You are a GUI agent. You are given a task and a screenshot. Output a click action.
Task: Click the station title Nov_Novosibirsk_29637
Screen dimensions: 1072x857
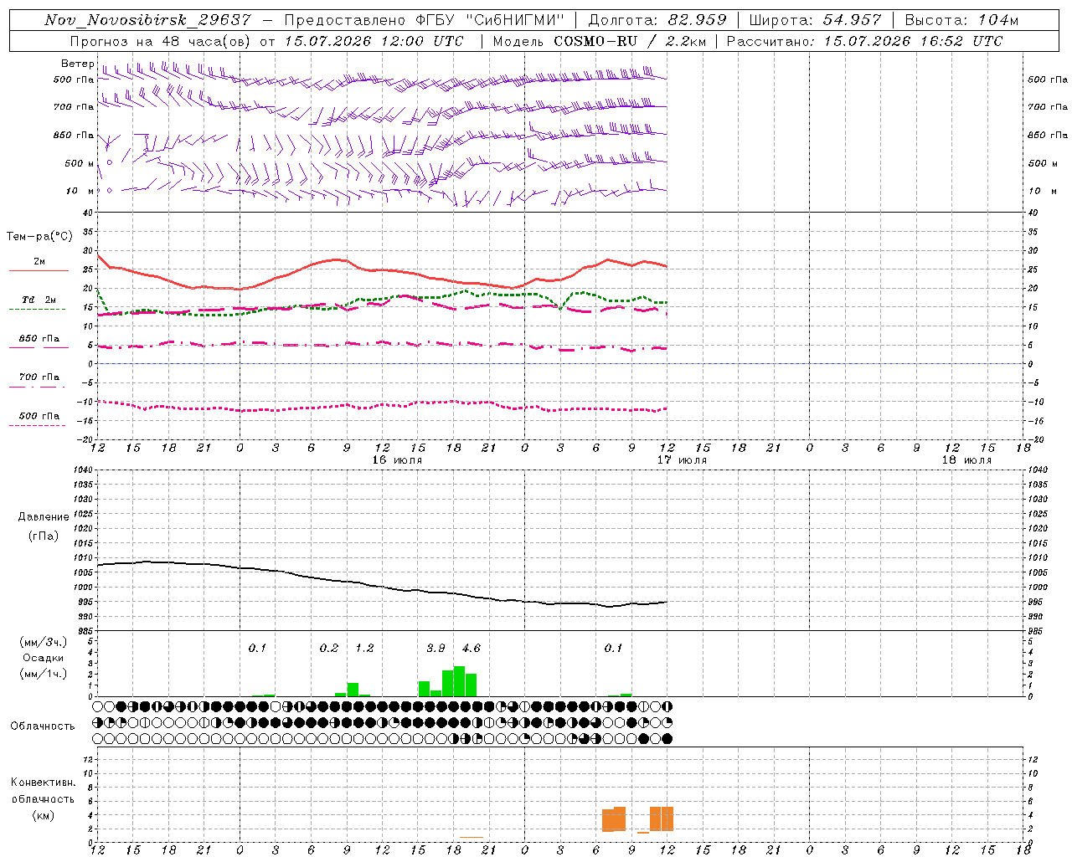(147, 20)
